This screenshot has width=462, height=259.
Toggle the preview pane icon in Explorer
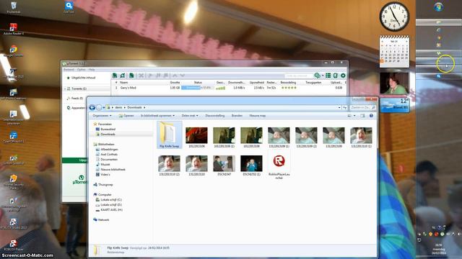tap(362, 116)
